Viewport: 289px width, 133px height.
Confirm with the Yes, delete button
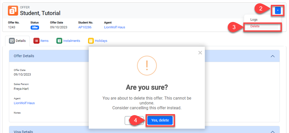[160, 120]
